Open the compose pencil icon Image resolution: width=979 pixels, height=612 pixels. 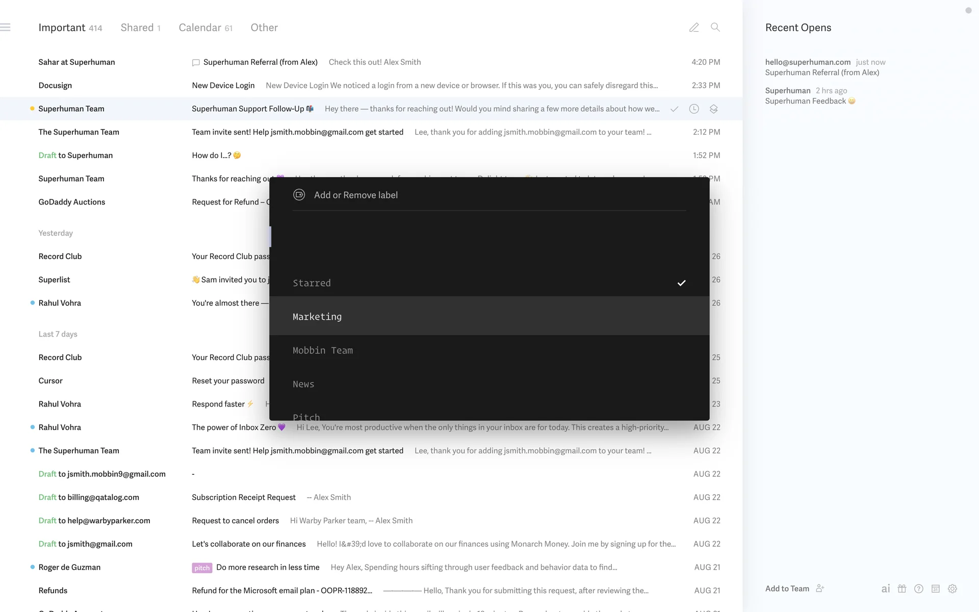[694, 28]
